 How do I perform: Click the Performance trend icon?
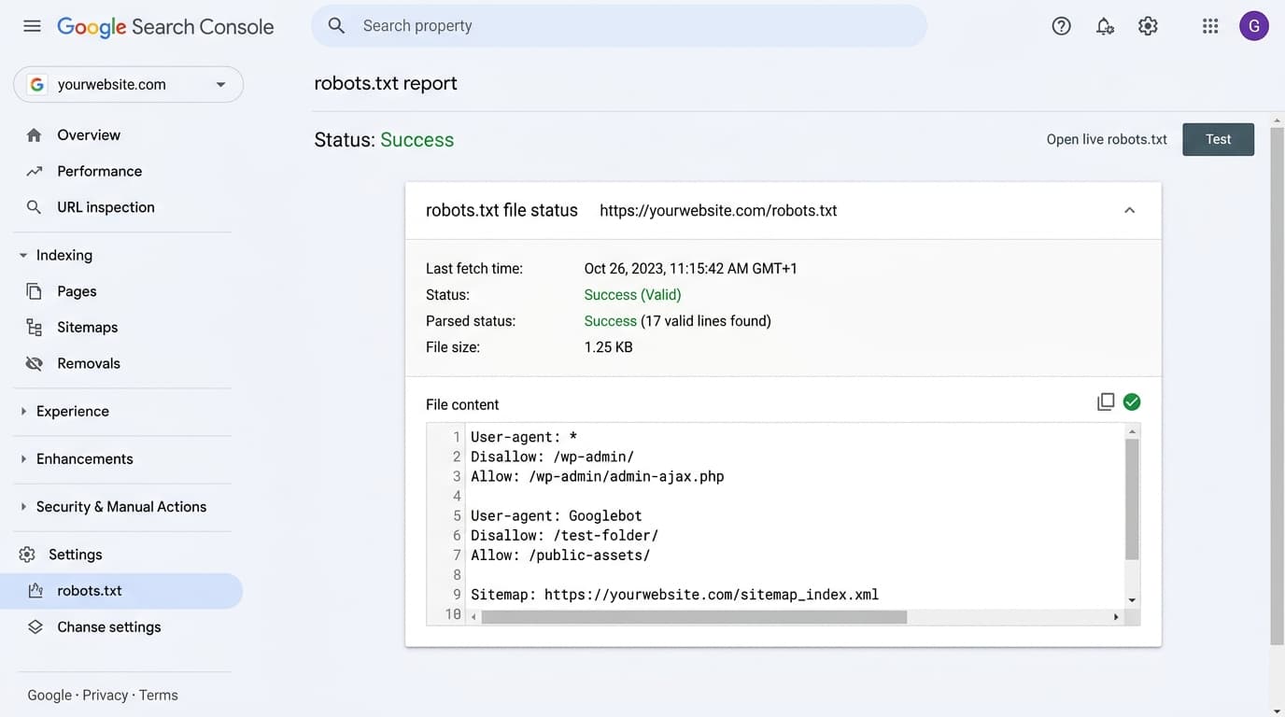[x=35, y=172]
